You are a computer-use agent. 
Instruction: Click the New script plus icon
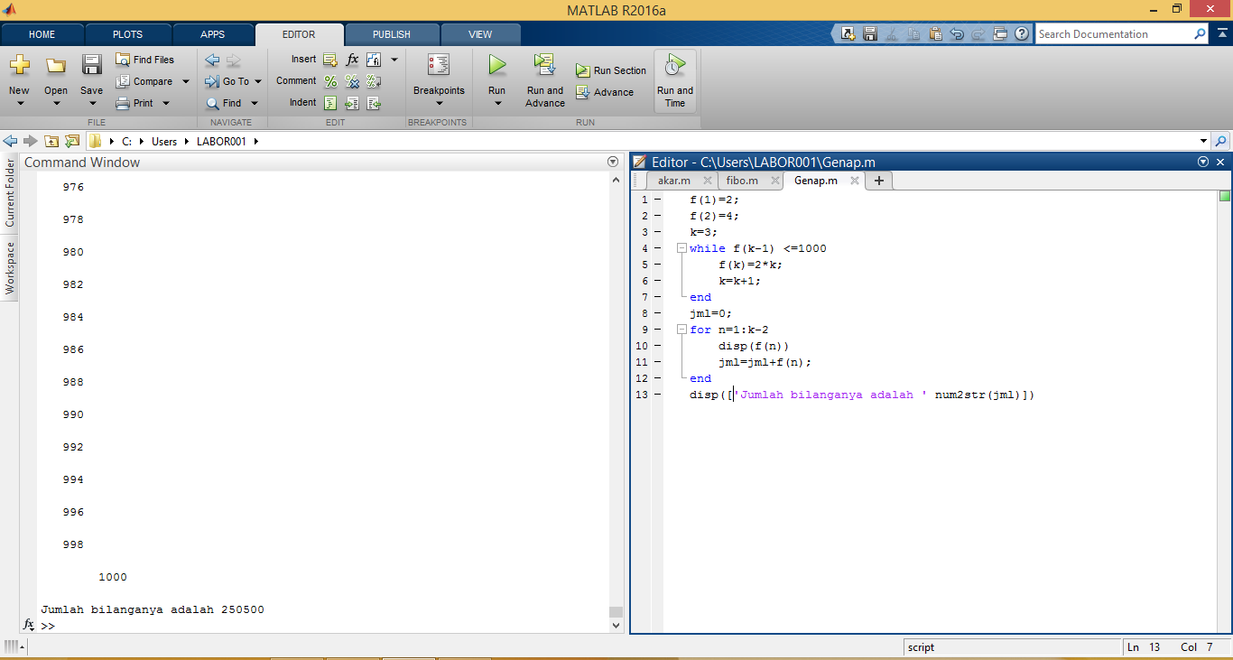[19, 65]
